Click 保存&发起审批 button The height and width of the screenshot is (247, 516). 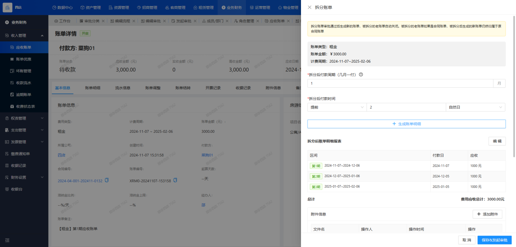(x=495, y=240)
